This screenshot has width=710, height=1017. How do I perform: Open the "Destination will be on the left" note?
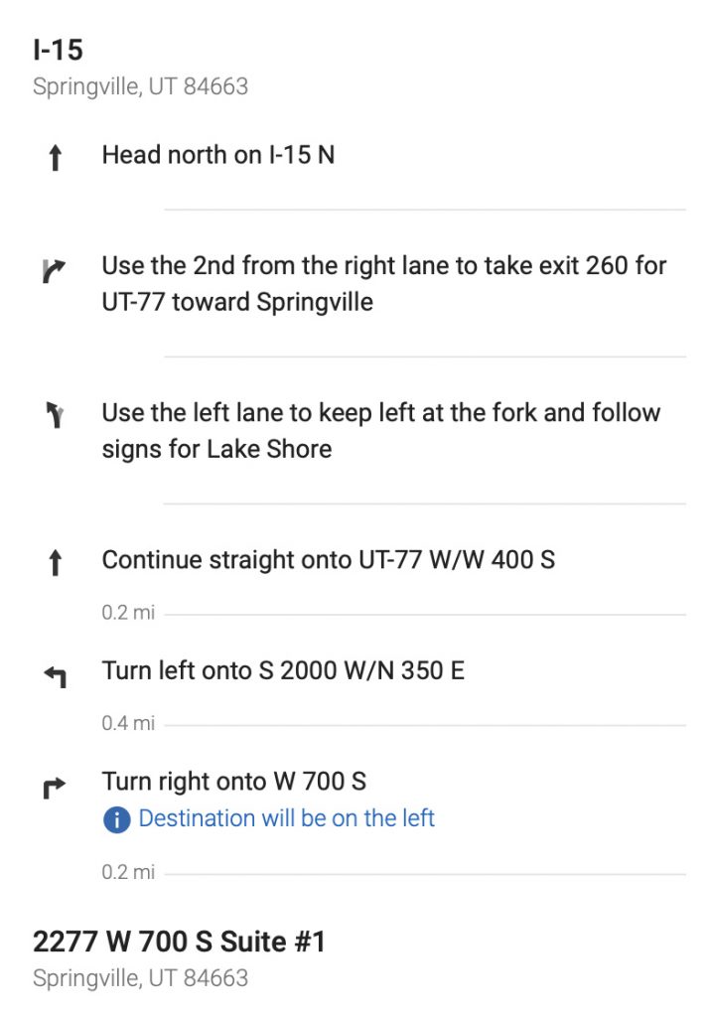tap(286, 818)
